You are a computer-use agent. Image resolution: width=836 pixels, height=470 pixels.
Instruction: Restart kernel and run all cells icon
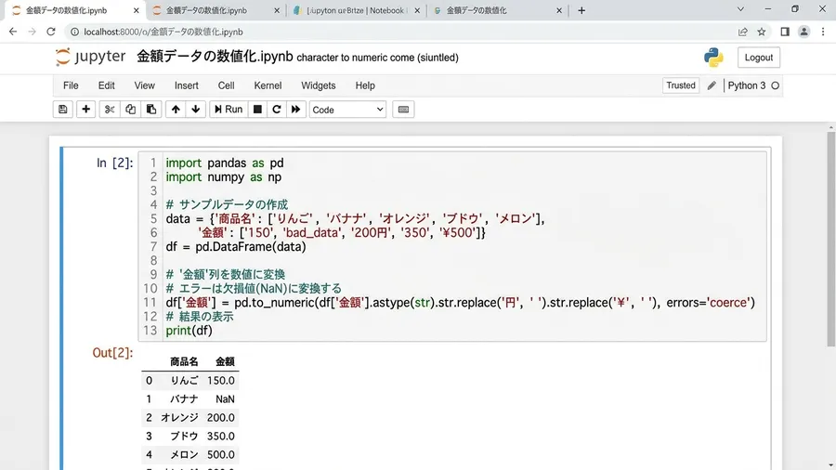pyautogui.click(x=296, y=110)
